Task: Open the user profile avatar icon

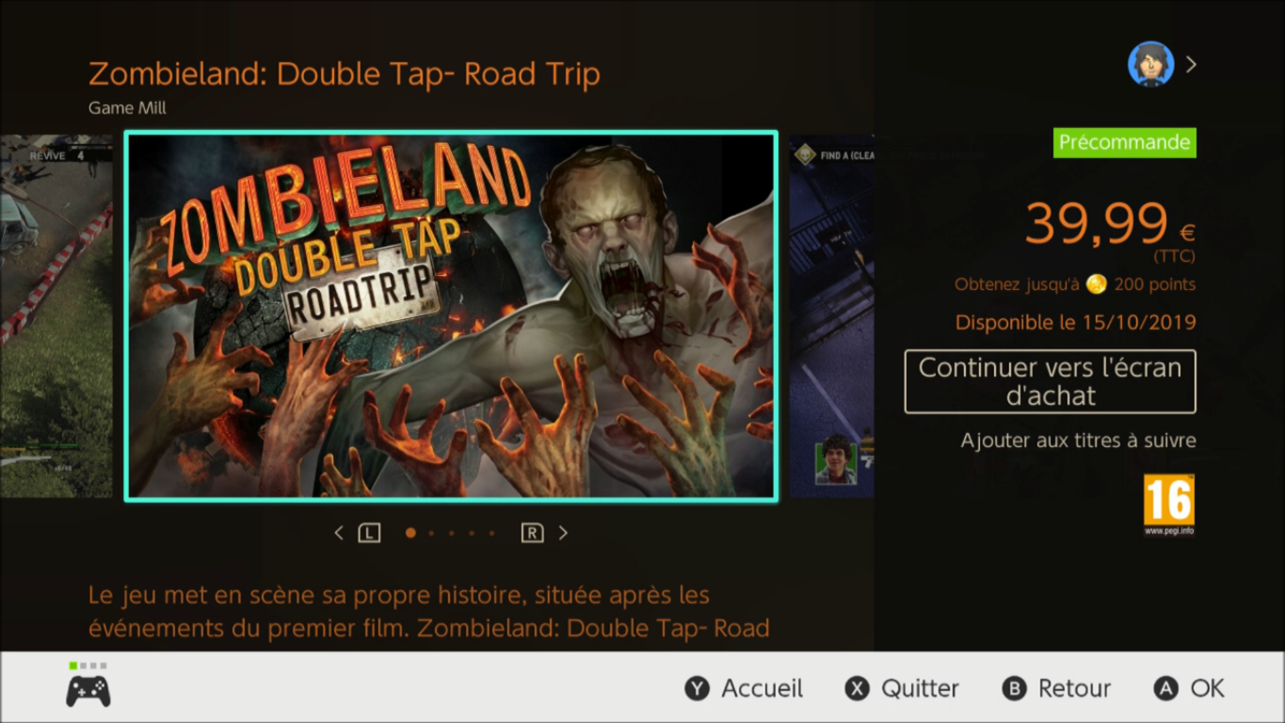Action: pyautogui.click(x=1150, y=64)
